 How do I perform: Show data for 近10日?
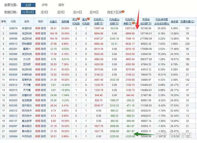(77, 12)
